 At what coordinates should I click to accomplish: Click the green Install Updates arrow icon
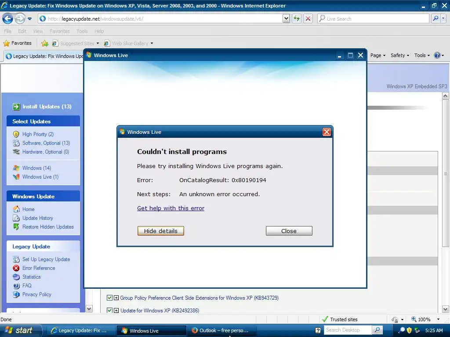16,107
